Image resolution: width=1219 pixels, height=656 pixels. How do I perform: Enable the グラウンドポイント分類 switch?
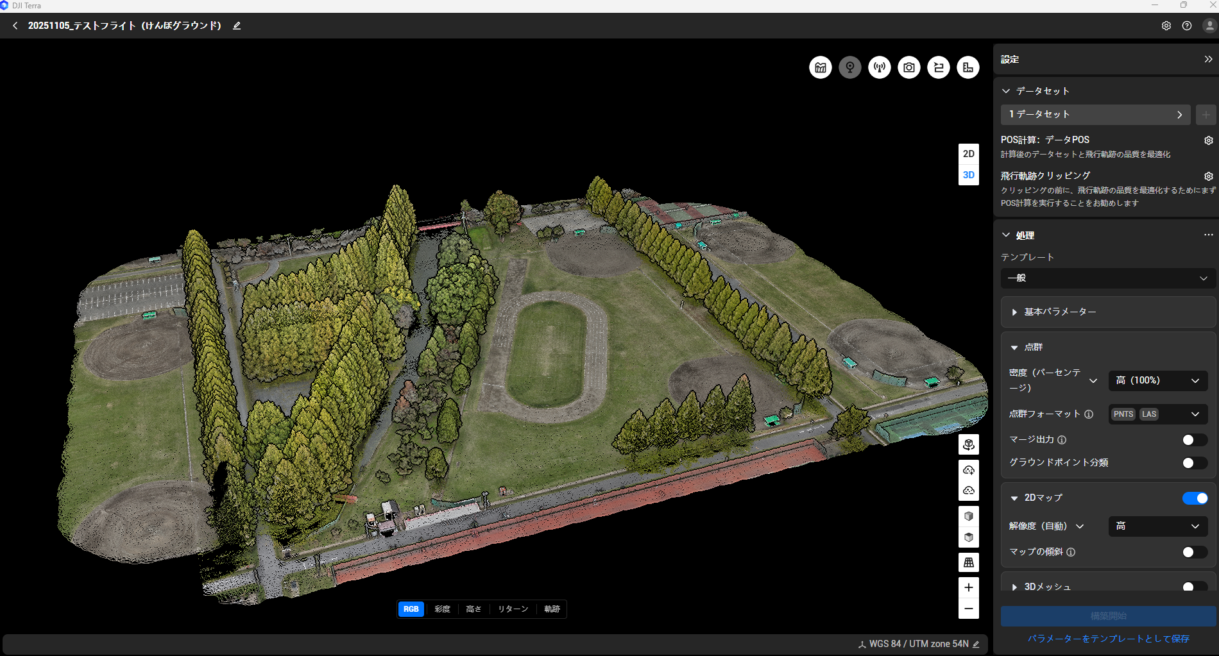pos(1195,463)
